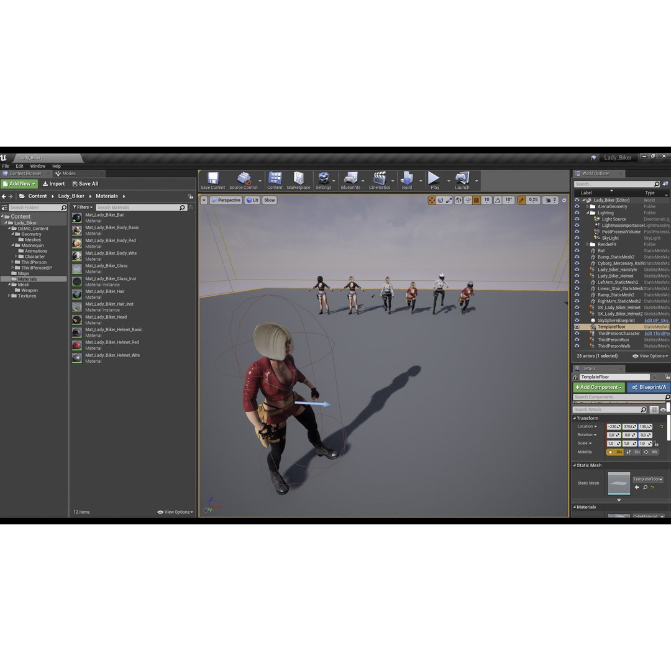Click the use selected asset arrow for Static Mesh
Viewport: 671px width, 671px height.
pyautogui.click(x=637, y=488)
